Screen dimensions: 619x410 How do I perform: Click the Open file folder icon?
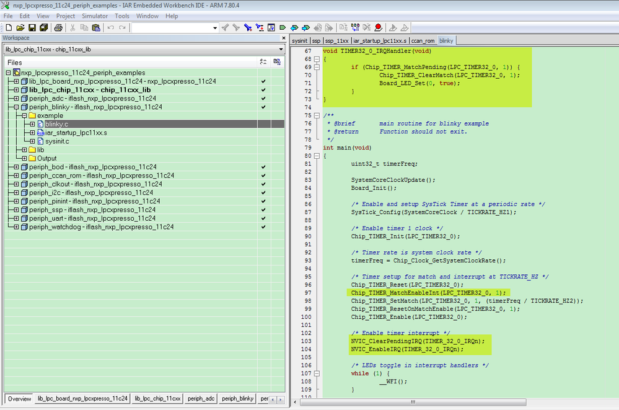[x=20, y=28]
